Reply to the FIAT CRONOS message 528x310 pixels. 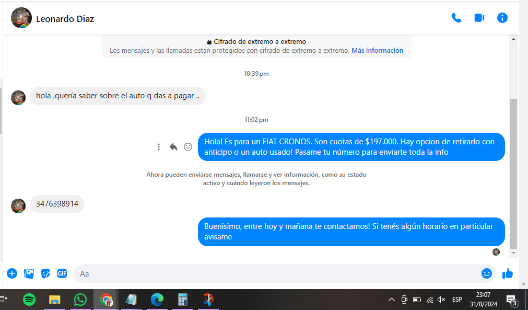tap(173, 147)
